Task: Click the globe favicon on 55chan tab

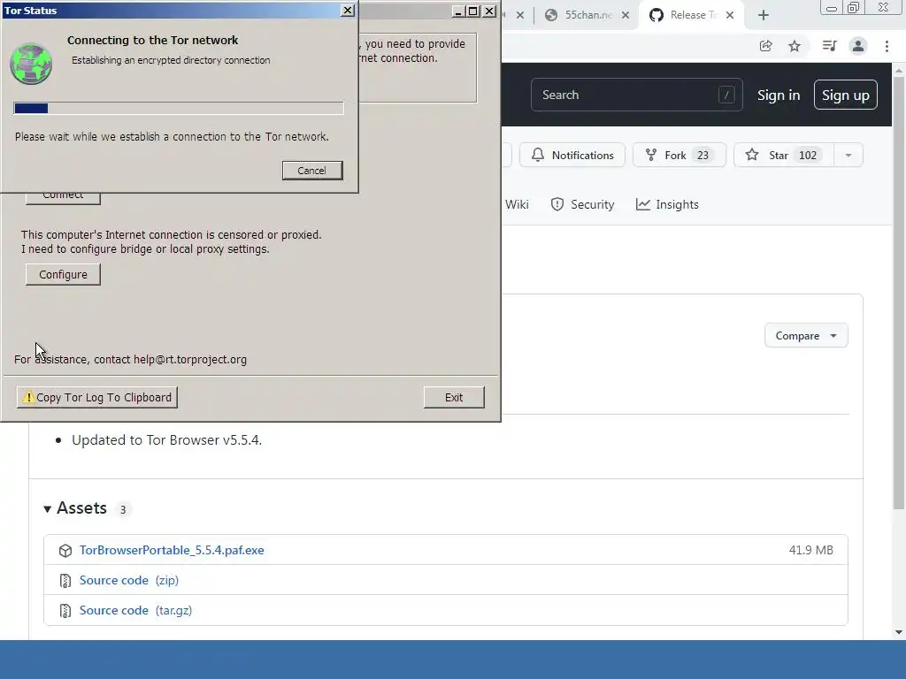Action: tap(551, 15)
